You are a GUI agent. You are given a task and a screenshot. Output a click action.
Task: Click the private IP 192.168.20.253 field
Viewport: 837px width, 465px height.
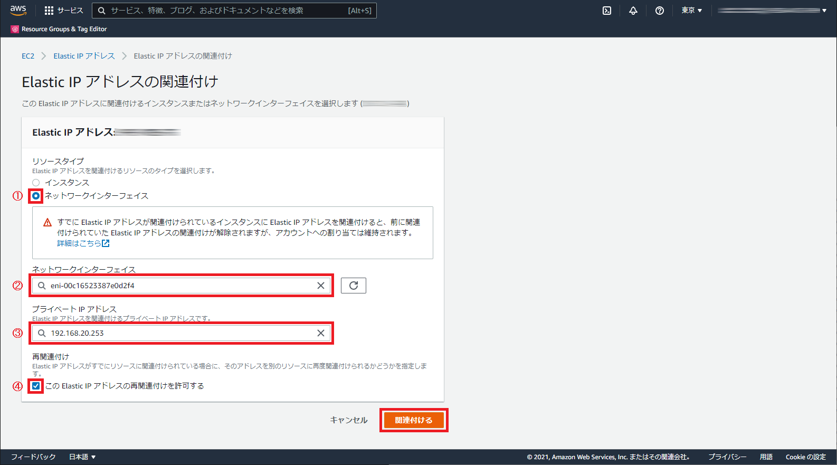click(x=181, y=333)
